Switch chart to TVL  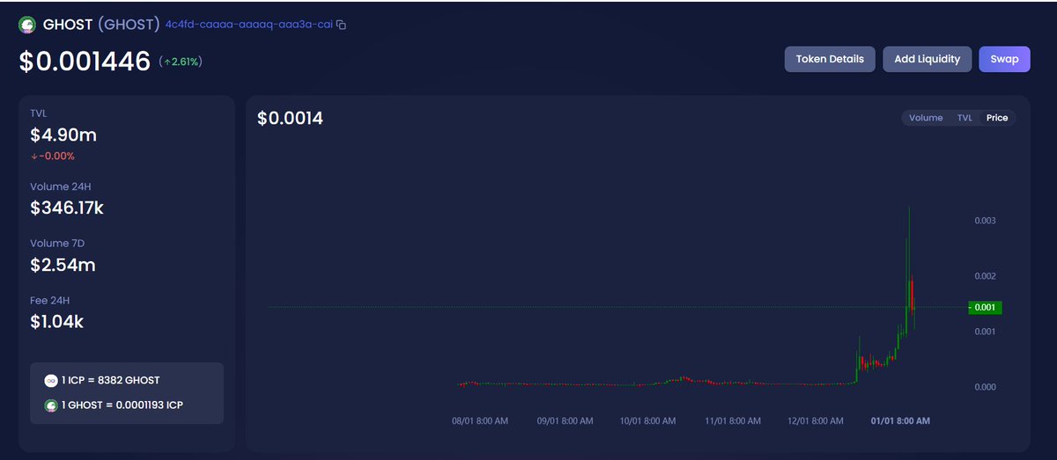click(x=965, y=118)
